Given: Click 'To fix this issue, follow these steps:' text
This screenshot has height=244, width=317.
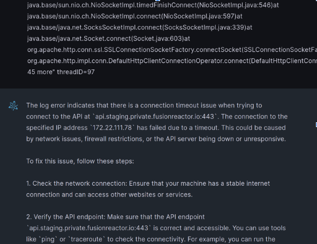Looking at the screenshot, I should (80, 161).
